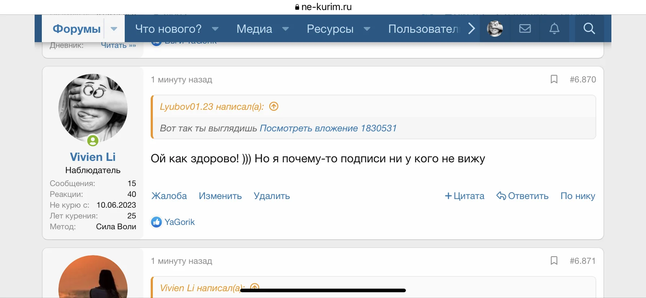This screenshot has width=646, height=298.
Task: Open the logged-in user avatar menu
Action: 495,28
